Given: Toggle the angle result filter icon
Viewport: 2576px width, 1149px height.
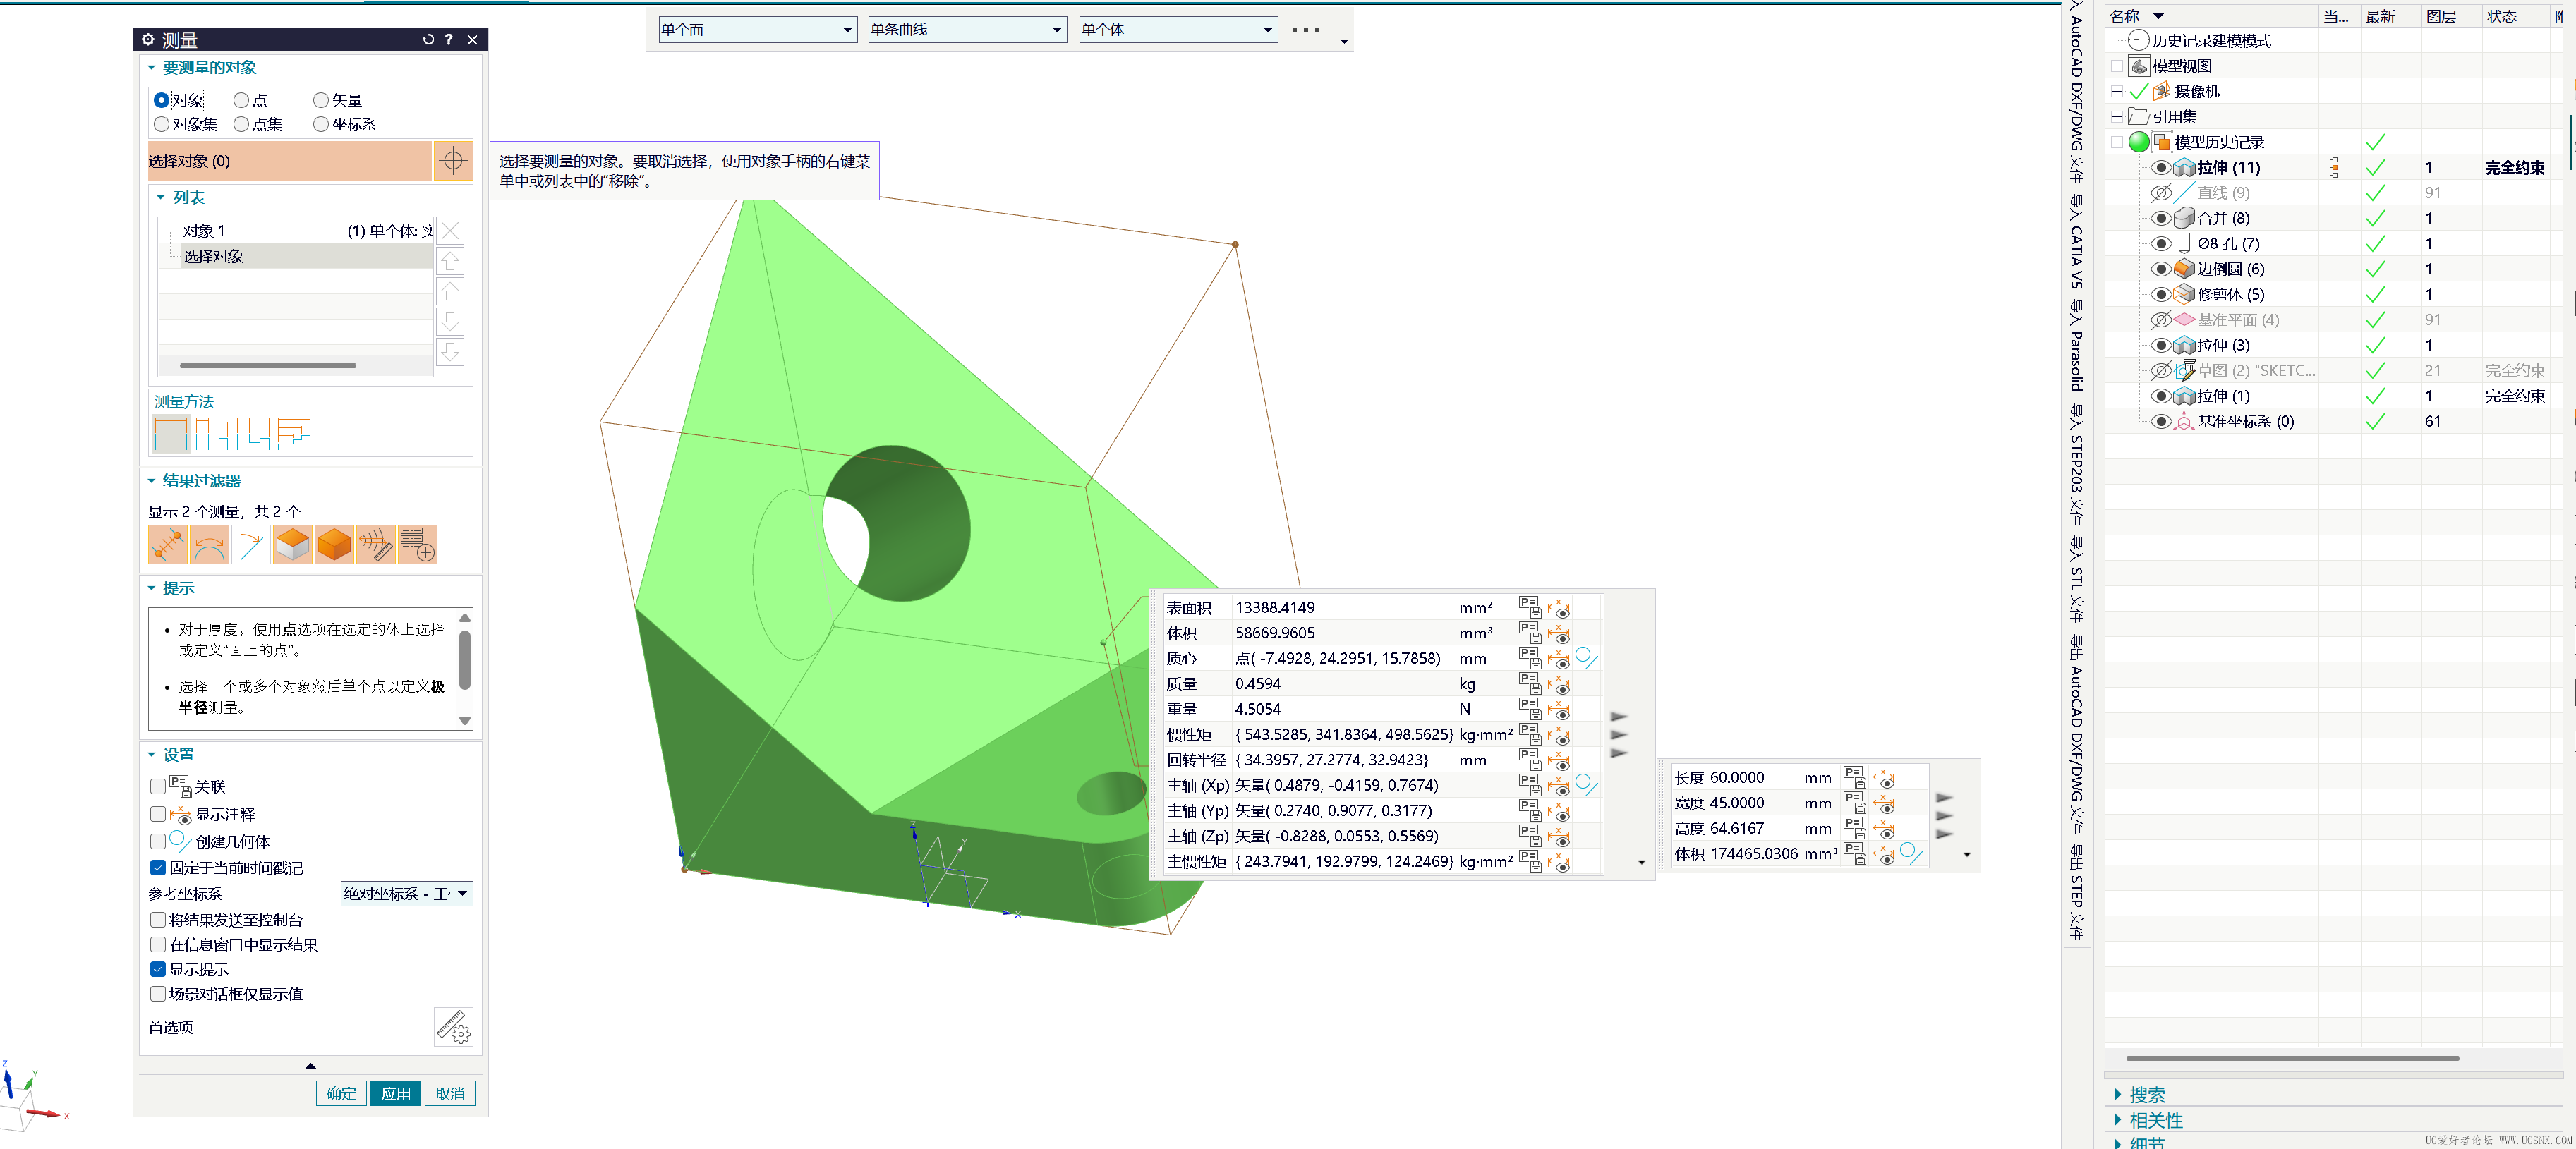Looking at the screenshot, I should click(x=251, y=545).
